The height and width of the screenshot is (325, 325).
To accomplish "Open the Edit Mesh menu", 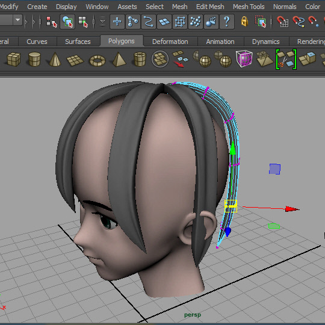I will click(210, 7).
